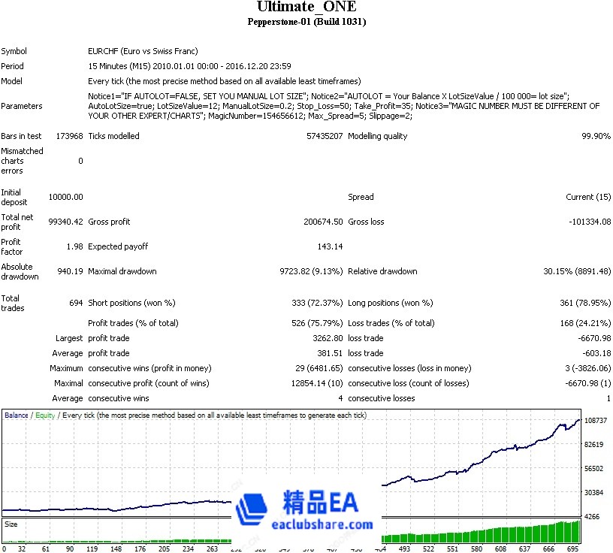Click the 'Ultimate_ONE' report title
The height and width of the screenshot is (553, 613).
tap(306, 7)
